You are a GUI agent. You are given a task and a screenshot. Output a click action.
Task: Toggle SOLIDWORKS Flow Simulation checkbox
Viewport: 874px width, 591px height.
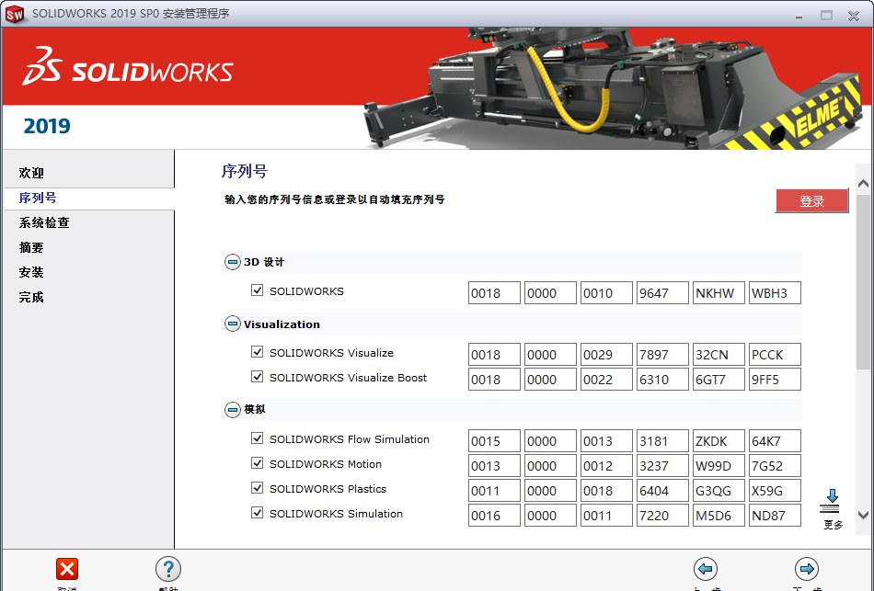257,438
